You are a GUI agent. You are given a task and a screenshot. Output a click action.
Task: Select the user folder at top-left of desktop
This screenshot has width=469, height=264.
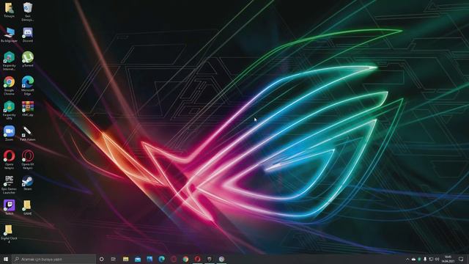(x=9, y=10)
